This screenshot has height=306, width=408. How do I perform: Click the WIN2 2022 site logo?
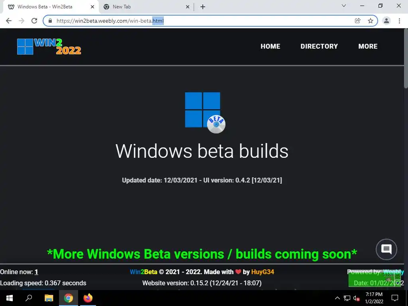[49, 47]
